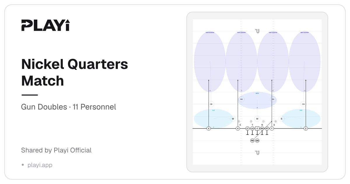
Task: Select the QB player circle
Action: click(257, 140)
